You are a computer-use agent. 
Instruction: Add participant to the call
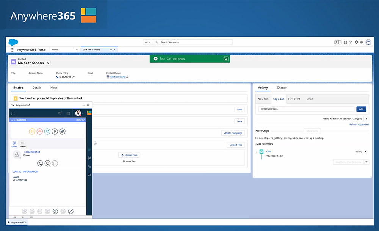pyautogui.click(x=63, y=131)
